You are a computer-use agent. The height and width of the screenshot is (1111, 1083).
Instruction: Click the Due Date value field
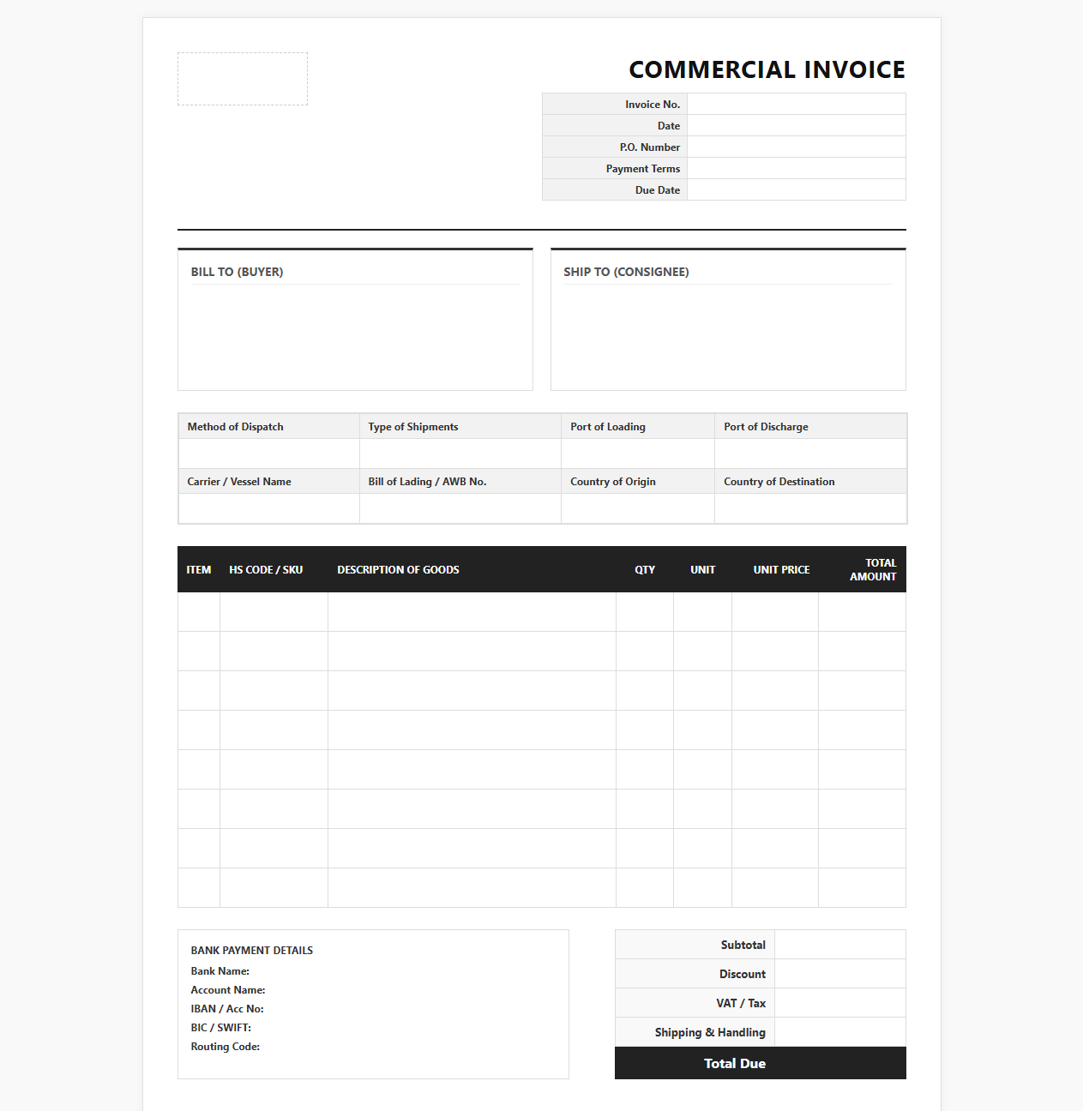click(x=797, y=189)
